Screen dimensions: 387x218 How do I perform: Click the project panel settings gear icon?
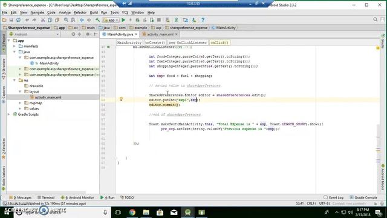tap(88, 34)
